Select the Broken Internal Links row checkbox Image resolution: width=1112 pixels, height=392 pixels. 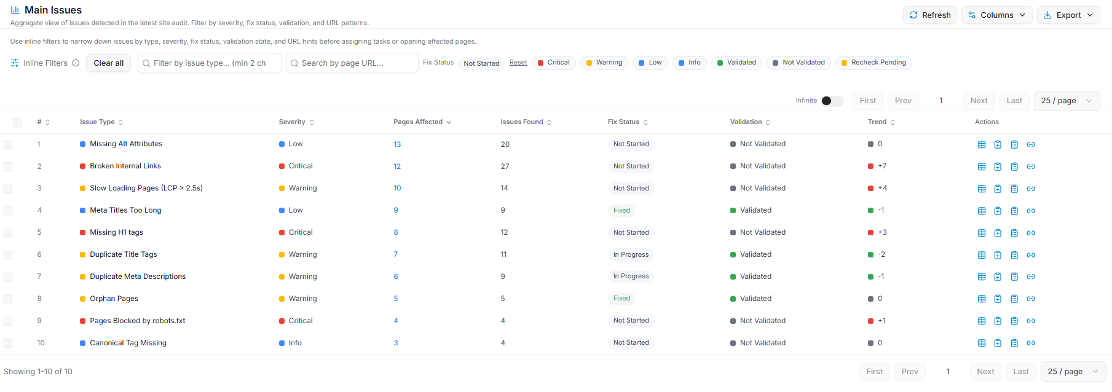pos(8,167)
